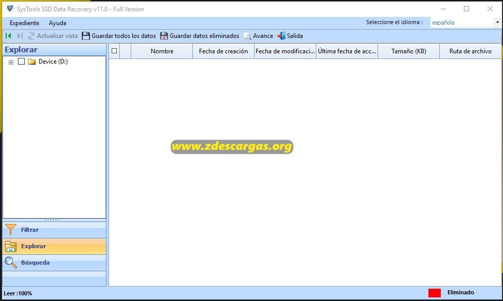The width and height of the screenshot is (503, 301).
Task: Click the red Eliminado color swatch
Action: click(435, 293)
